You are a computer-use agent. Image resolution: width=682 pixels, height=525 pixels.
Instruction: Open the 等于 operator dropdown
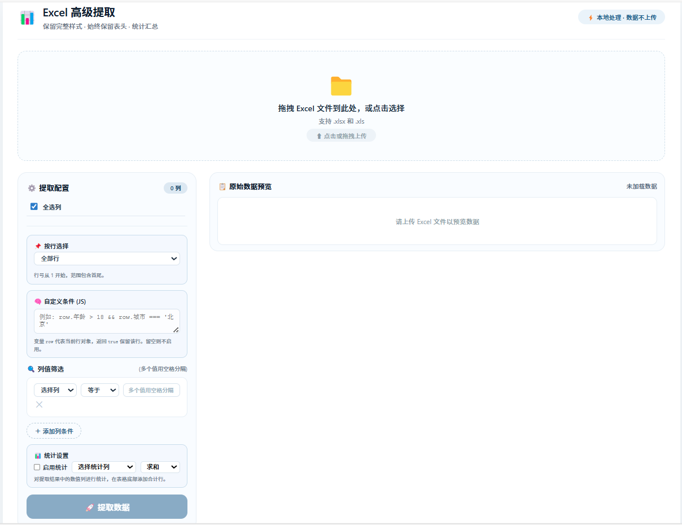point(100,390)
